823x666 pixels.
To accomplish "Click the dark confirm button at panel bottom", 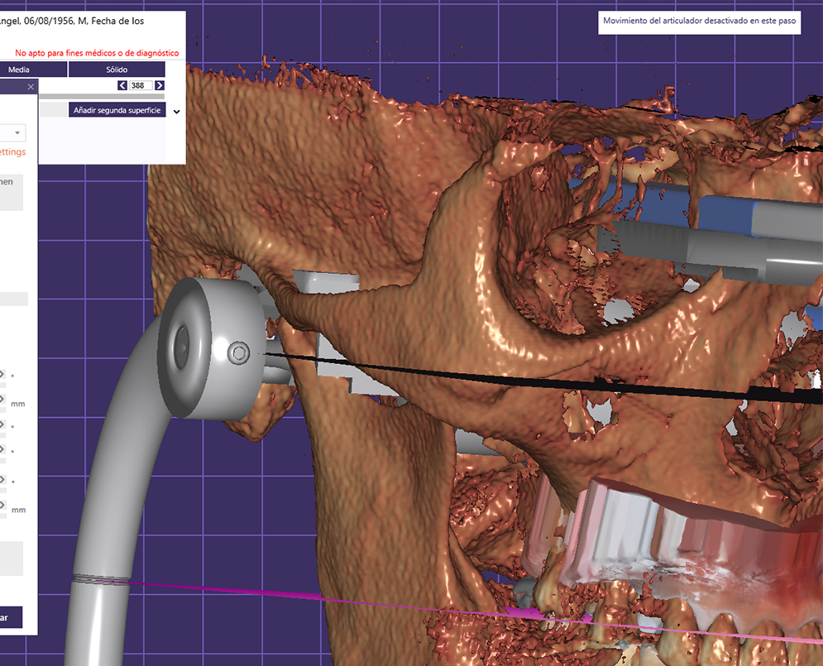I will 12,617.
